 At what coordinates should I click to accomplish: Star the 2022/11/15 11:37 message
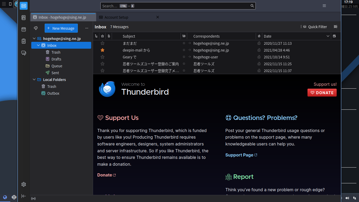pyautogui.click(x=102, y=71)
